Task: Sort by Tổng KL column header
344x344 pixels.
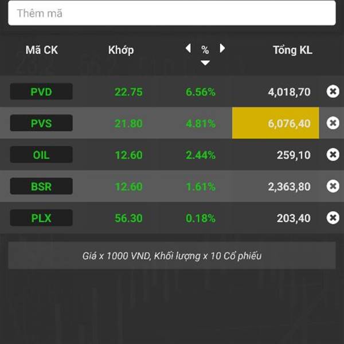Action: 292,50
